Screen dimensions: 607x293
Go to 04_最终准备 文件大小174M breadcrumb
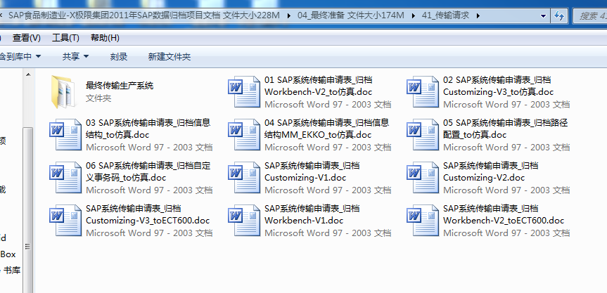[351, 15]
